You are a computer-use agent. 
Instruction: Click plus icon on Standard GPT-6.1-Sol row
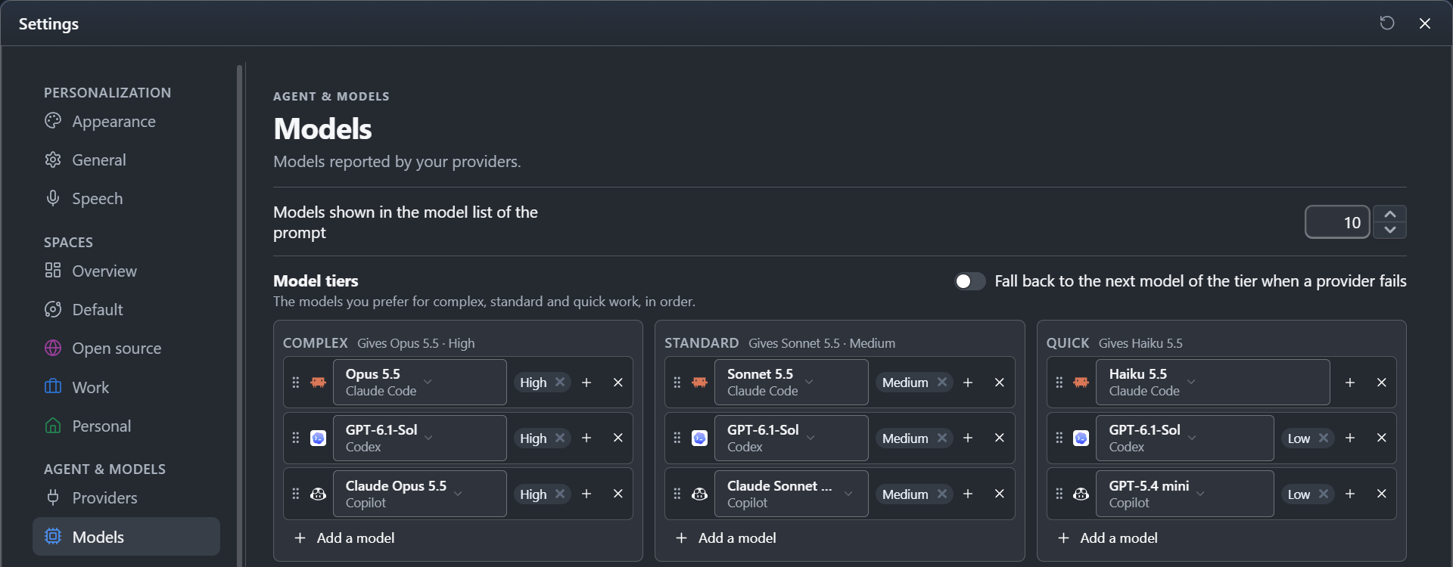coord(968,438)
